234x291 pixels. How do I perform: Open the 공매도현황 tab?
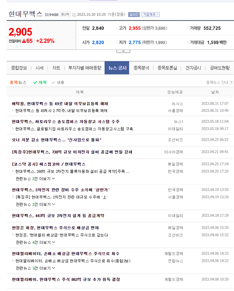(220, 68)
